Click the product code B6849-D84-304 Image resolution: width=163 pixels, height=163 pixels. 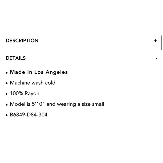[29, 115]
